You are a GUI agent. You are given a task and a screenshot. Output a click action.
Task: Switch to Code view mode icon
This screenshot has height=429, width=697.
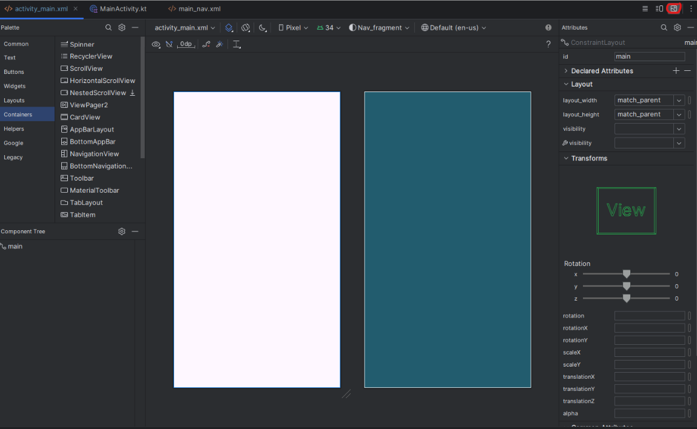(645, 8)
